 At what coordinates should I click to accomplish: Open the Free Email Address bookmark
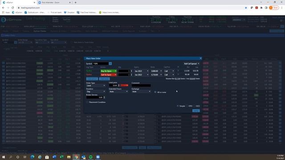(86, 12)
